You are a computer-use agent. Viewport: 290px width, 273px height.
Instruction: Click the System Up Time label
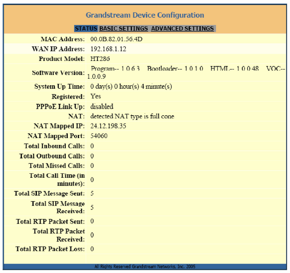coord(59,87)
